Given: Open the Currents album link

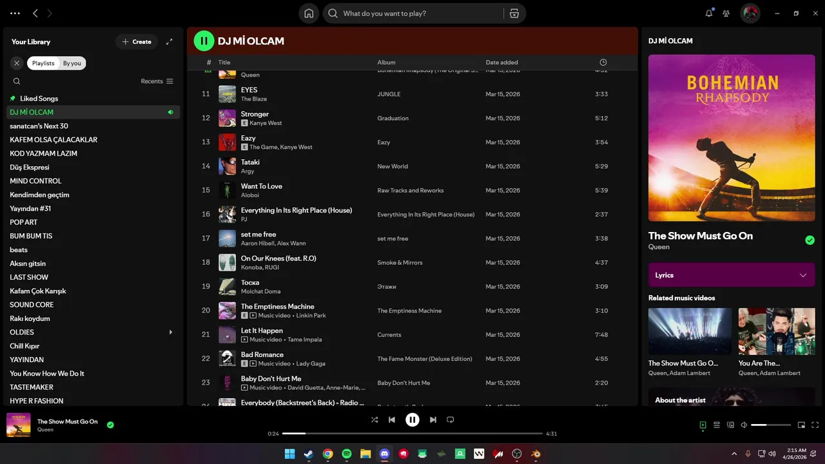Looking at the screenshot, I should pos(389,335).
